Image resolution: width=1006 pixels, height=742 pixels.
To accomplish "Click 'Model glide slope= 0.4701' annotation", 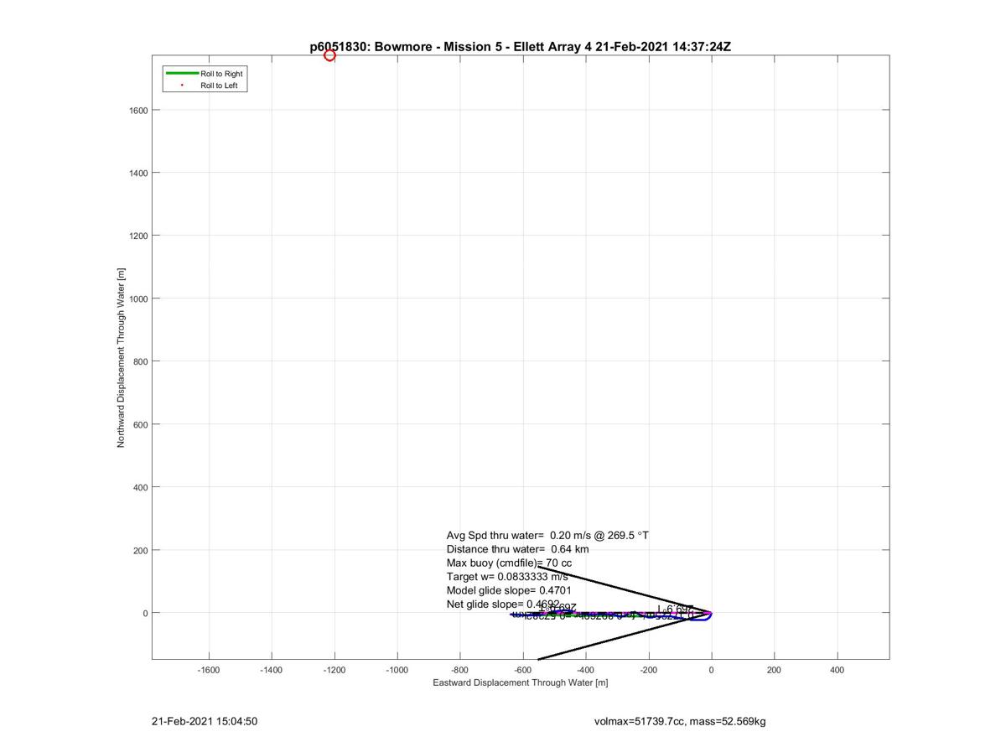I will [x=509, y=590].
